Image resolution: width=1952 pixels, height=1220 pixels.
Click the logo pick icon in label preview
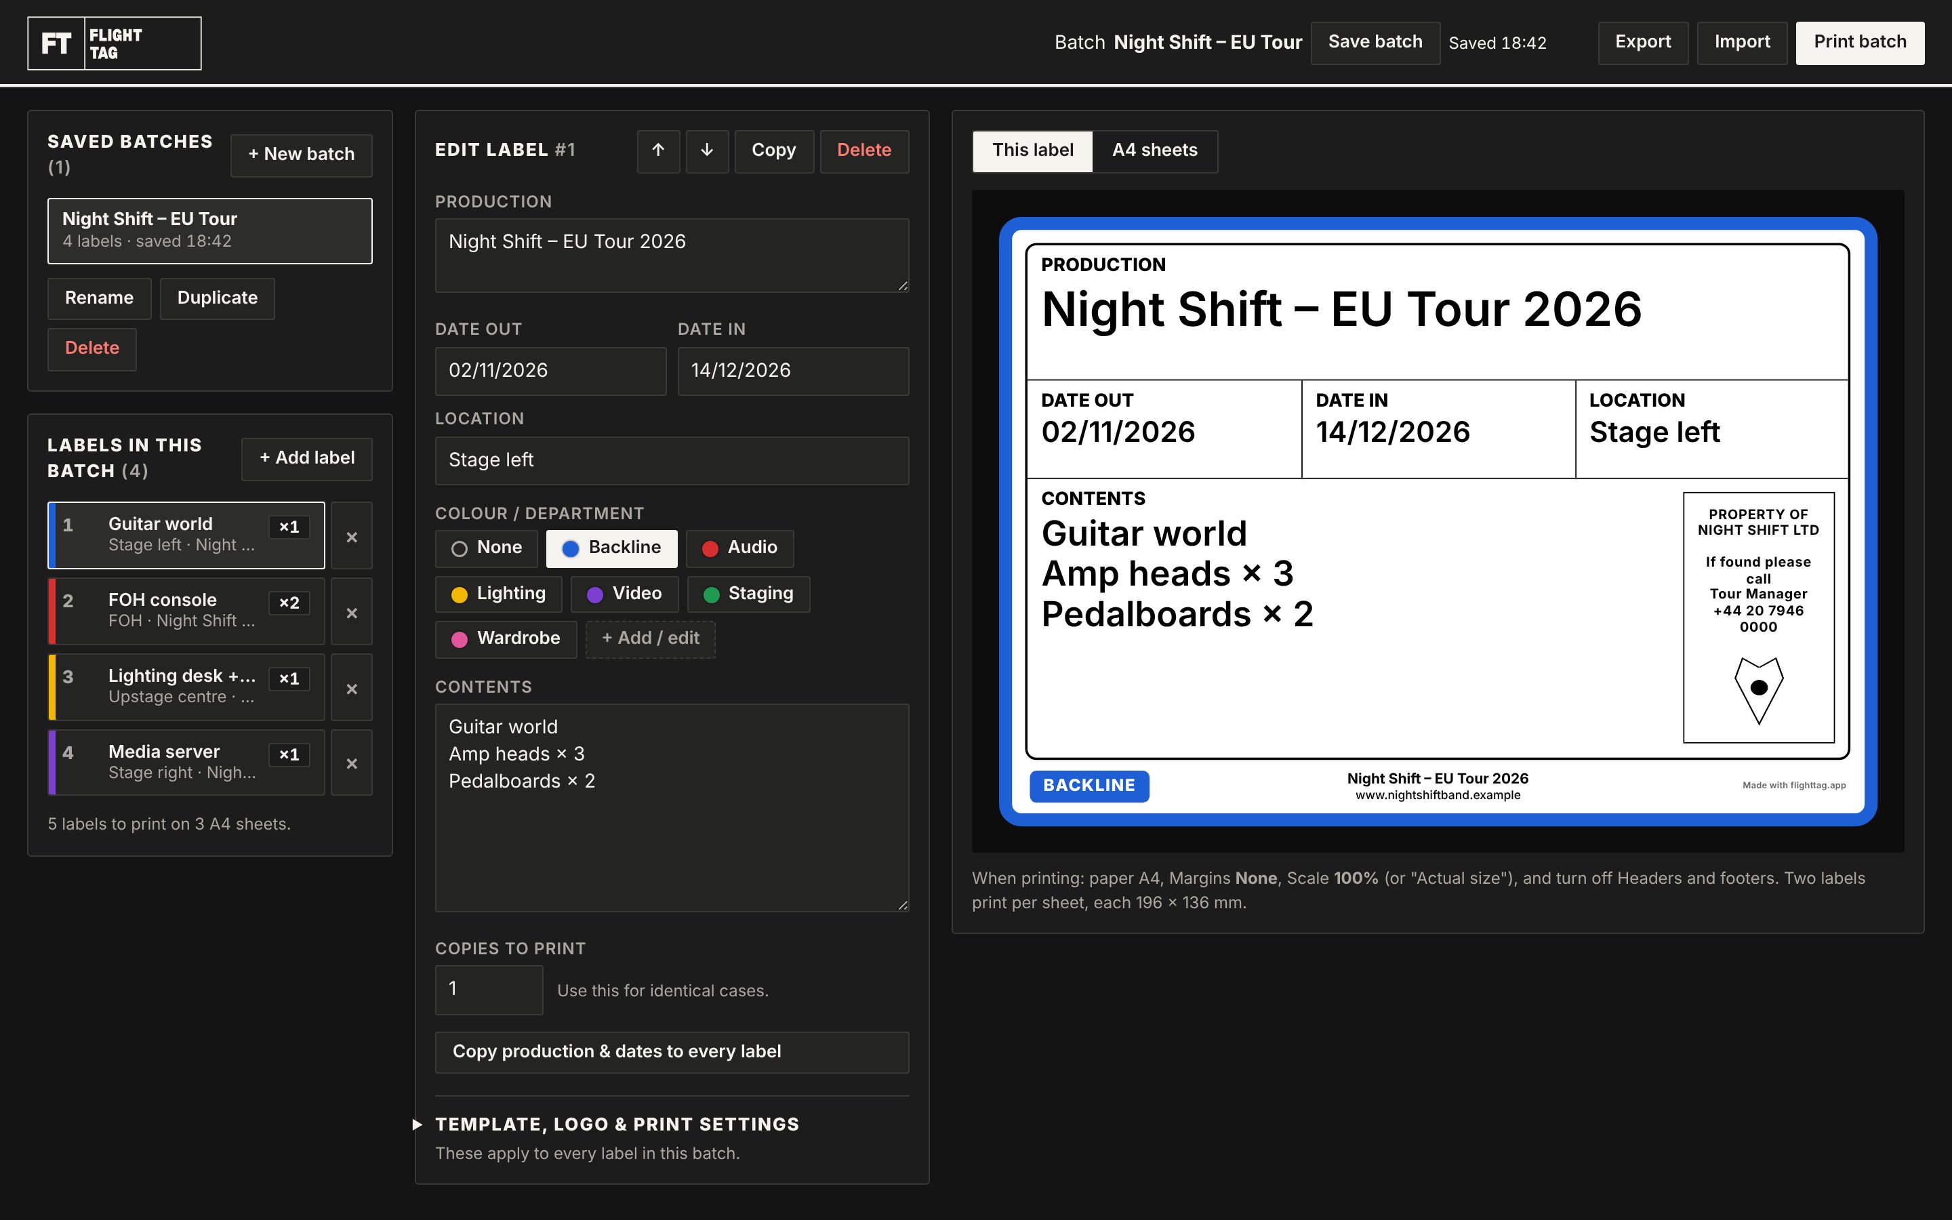(x=1758, y=690)
